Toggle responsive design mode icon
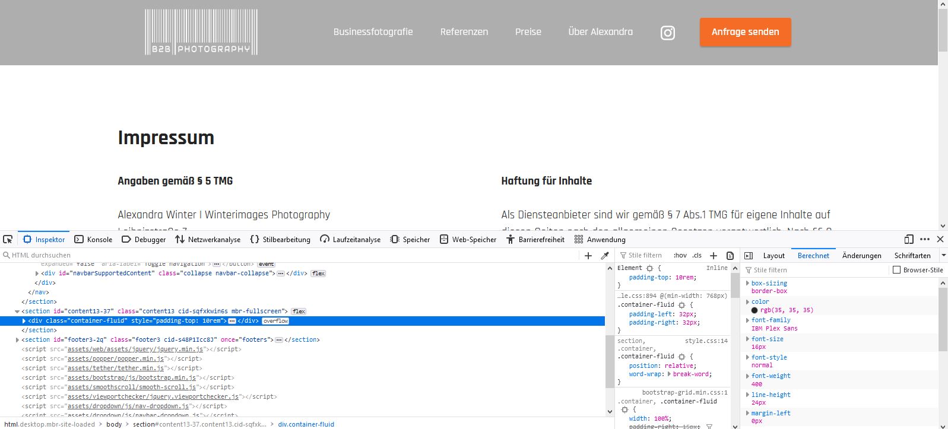 909,239
